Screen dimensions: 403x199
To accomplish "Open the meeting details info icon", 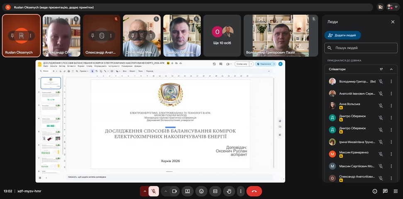I will tap(375, 191).
